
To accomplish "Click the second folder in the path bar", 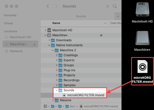I will click(x=60, y=106).
